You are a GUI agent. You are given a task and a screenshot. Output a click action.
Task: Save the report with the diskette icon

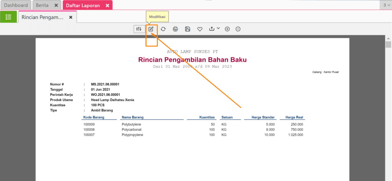coord(188,29)
